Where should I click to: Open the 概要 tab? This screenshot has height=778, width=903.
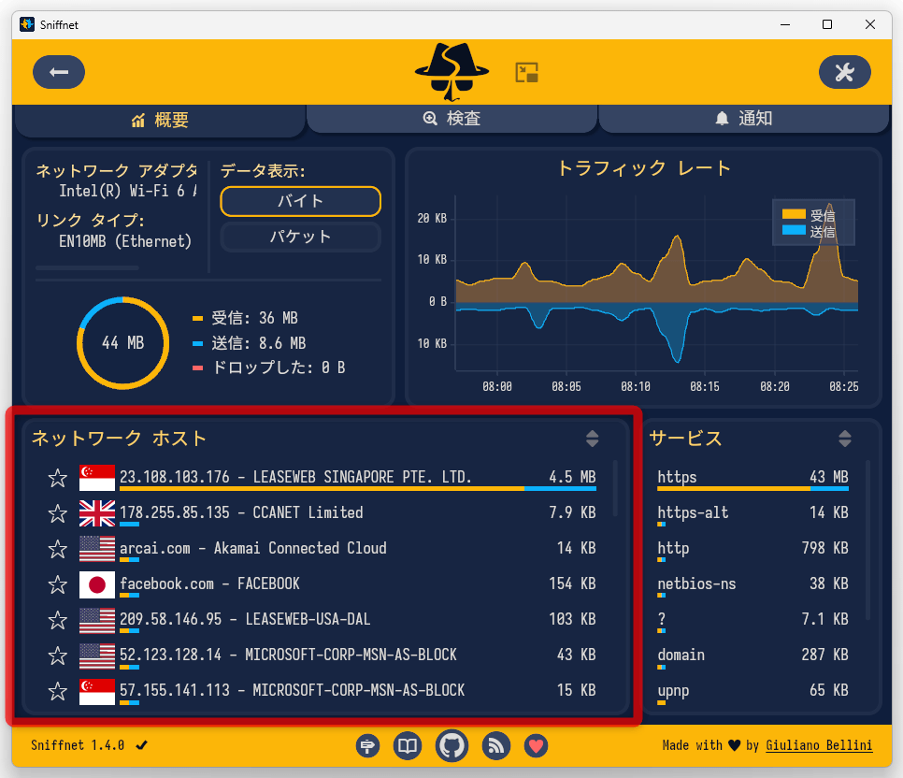click(x=160, y=120)
